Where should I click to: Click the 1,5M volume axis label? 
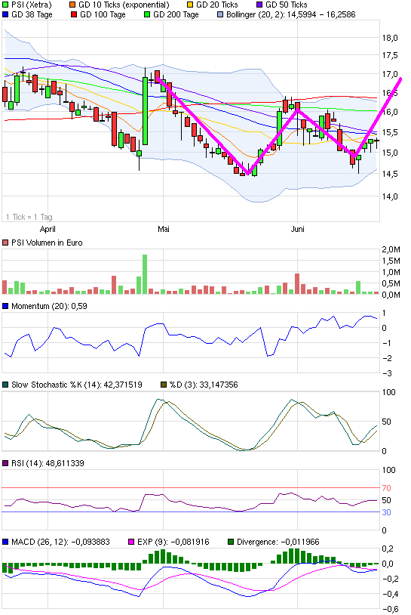pos(391,261)
